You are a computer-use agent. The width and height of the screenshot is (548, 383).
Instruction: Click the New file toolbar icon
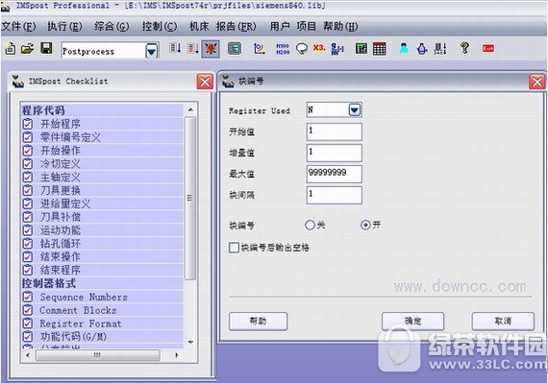(10, 49)
